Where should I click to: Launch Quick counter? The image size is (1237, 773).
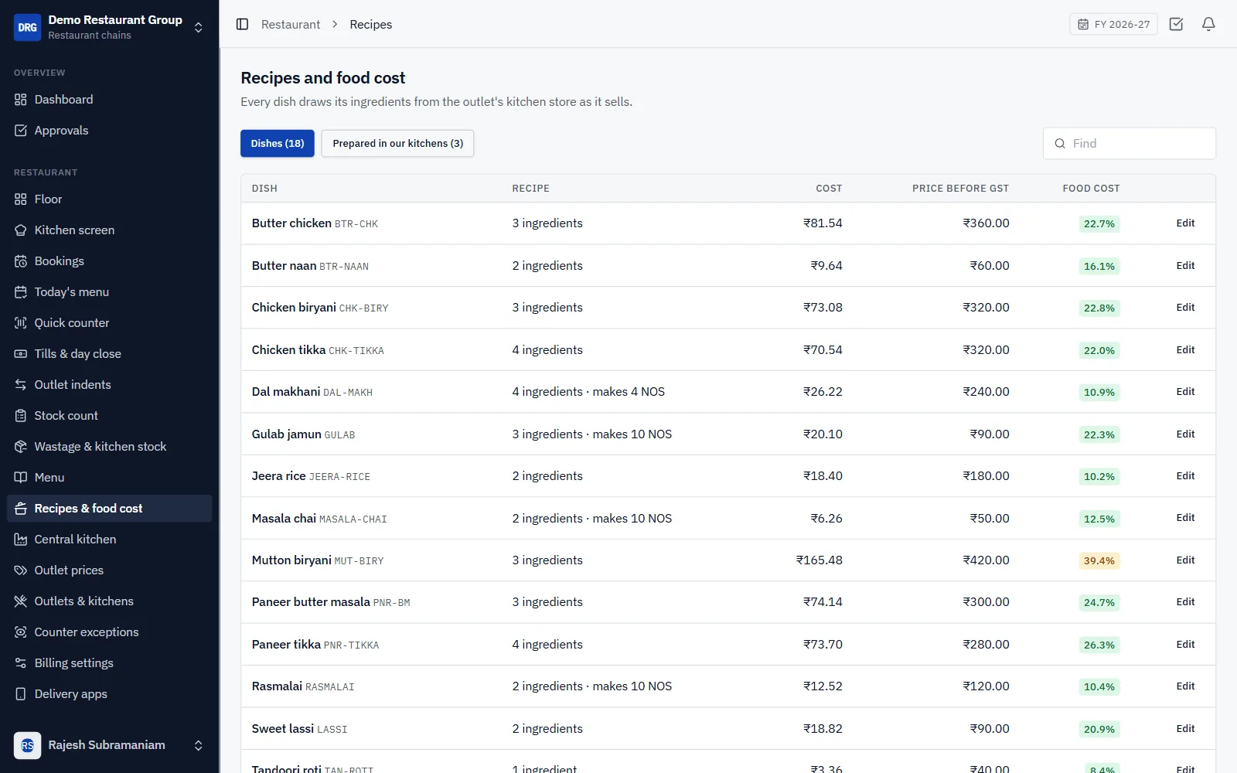click(109, 323)
